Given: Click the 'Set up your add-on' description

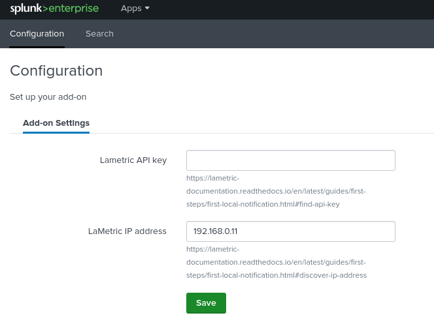Looking at the screenshot, I should coord(48,97).
